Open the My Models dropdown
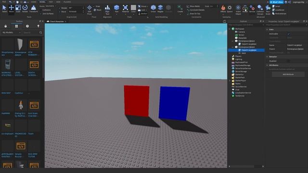This screenshot has height=173, width=308. (x=11, y=33)
